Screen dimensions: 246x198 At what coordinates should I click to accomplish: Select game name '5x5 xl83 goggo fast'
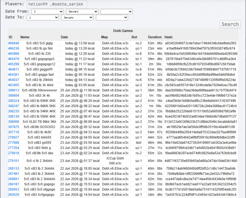(39, 75)
